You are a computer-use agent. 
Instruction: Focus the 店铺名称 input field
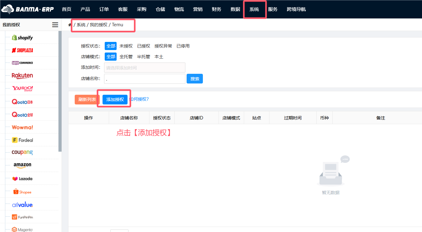[x=145, y=79]
